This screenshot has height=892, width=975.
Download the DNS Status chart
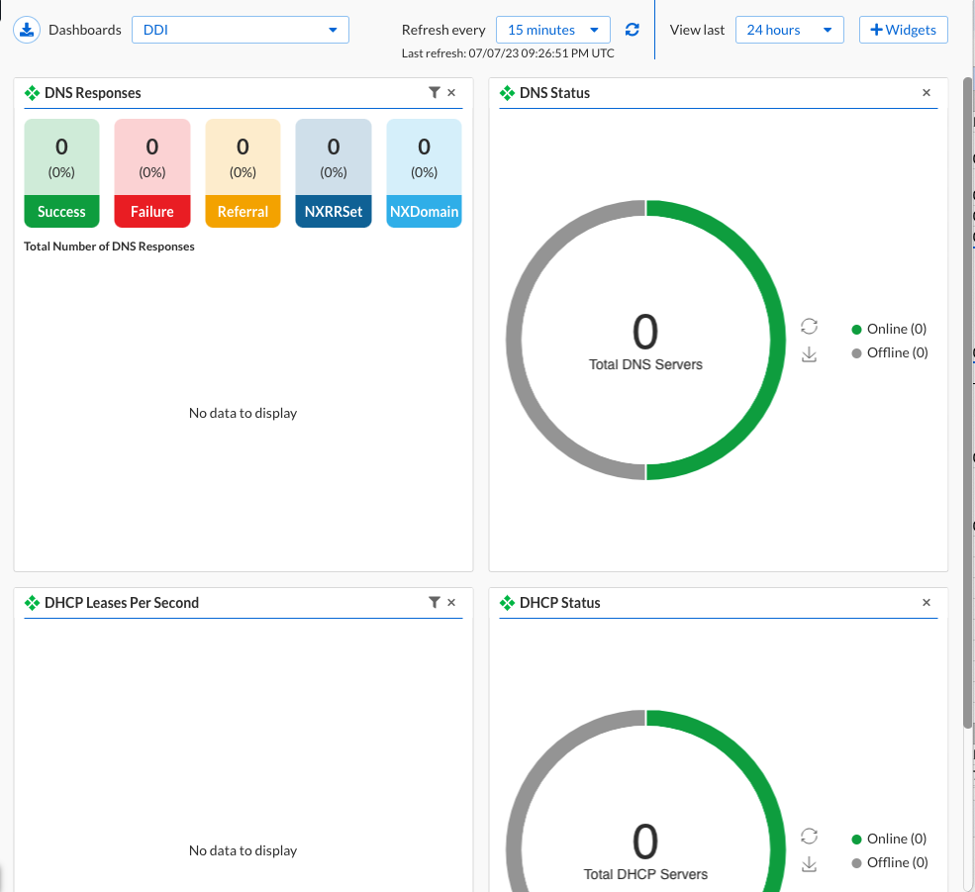809,354
